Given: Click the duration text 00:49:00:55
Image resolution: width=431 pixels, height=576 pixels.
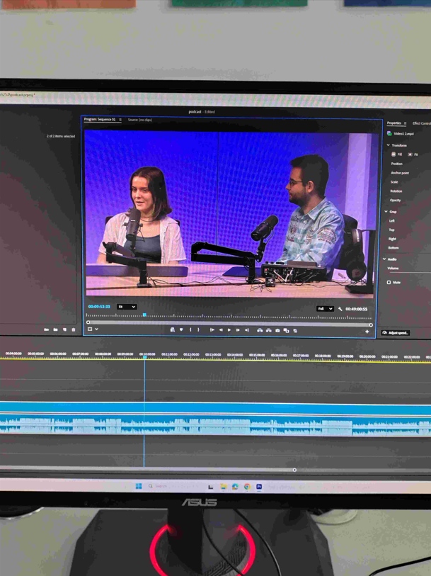Looking at the screenshot, I should click(356, 309).
